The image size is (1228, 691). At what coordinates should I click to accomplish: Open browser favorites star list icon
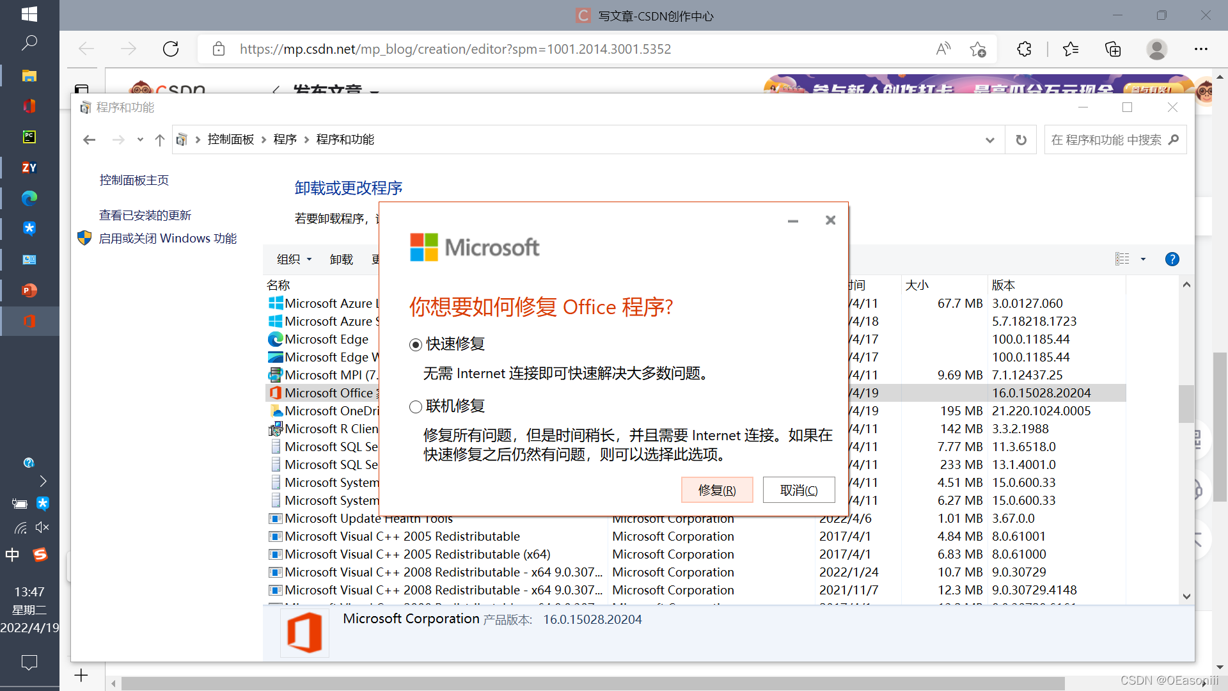(x=1070, y=49)
